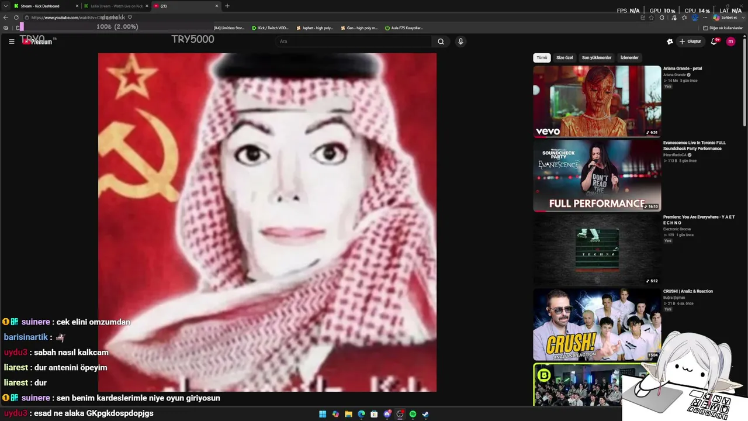Image resolution: width=748 pixels, height=421 pixels.
Task: Open OBS Studio from the taskbar
Action: tap(400, 414)
